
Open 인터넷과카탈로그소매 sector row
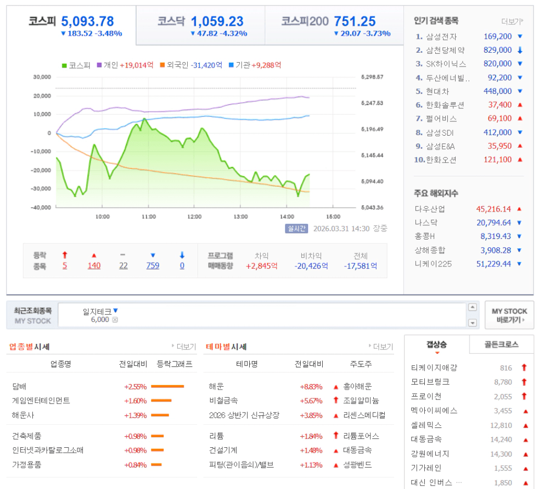[48, 450]
